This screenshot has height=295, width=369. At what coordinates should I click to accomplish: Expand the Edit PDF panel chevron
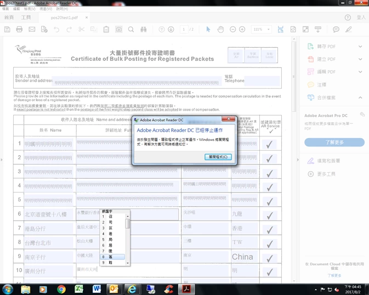(x=360, y=72)
